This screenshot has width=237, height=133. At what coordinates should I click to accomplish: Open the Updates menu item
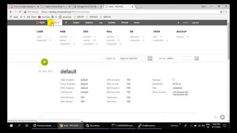click(112, 23)
